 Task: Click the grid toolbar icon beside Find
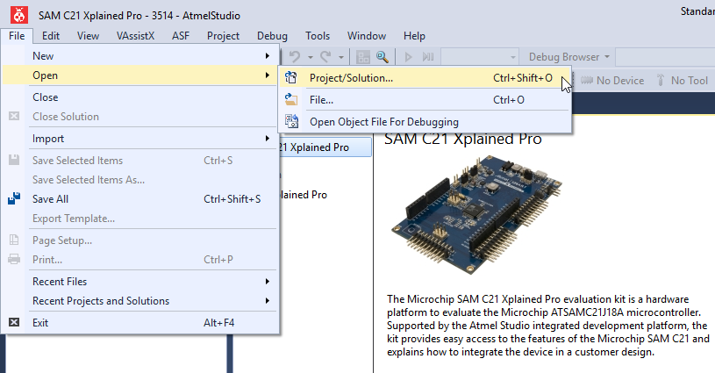pos(363,56)
